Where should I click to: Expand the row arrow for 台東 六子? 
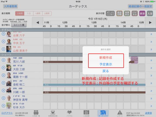(x=151, y=34)
